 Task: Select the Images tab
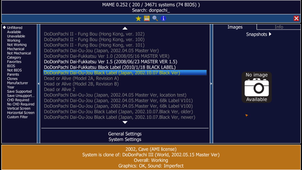click(235, 27)
